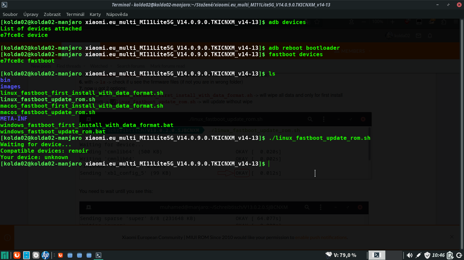
Task: Click 'macos_fastboot_first_install_with_data_format.sh' file name
Action: point(82,106)
